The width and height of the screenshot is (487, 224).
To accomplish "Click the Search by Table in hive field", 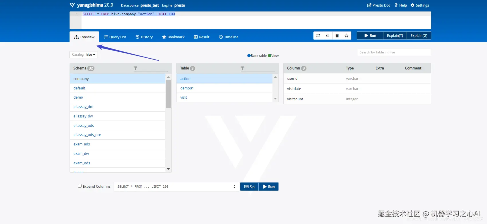I will pyautogui.click(x=394, y=52).
